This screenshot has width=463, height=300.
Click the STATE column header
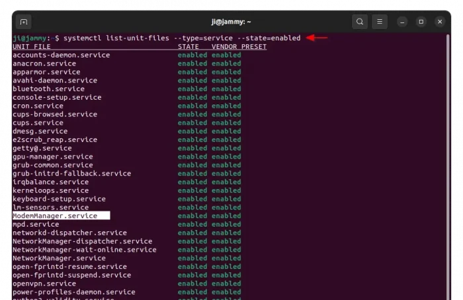[x=188, y=47]
